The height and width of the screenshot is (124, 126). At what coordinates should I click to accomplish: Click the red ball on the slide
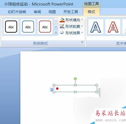[x=57, y=89]
